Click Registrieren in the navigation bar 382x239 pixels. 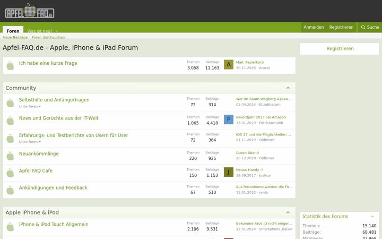coord(341,27)
